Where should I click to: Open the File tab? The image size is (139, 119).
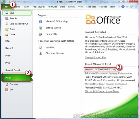7,7
